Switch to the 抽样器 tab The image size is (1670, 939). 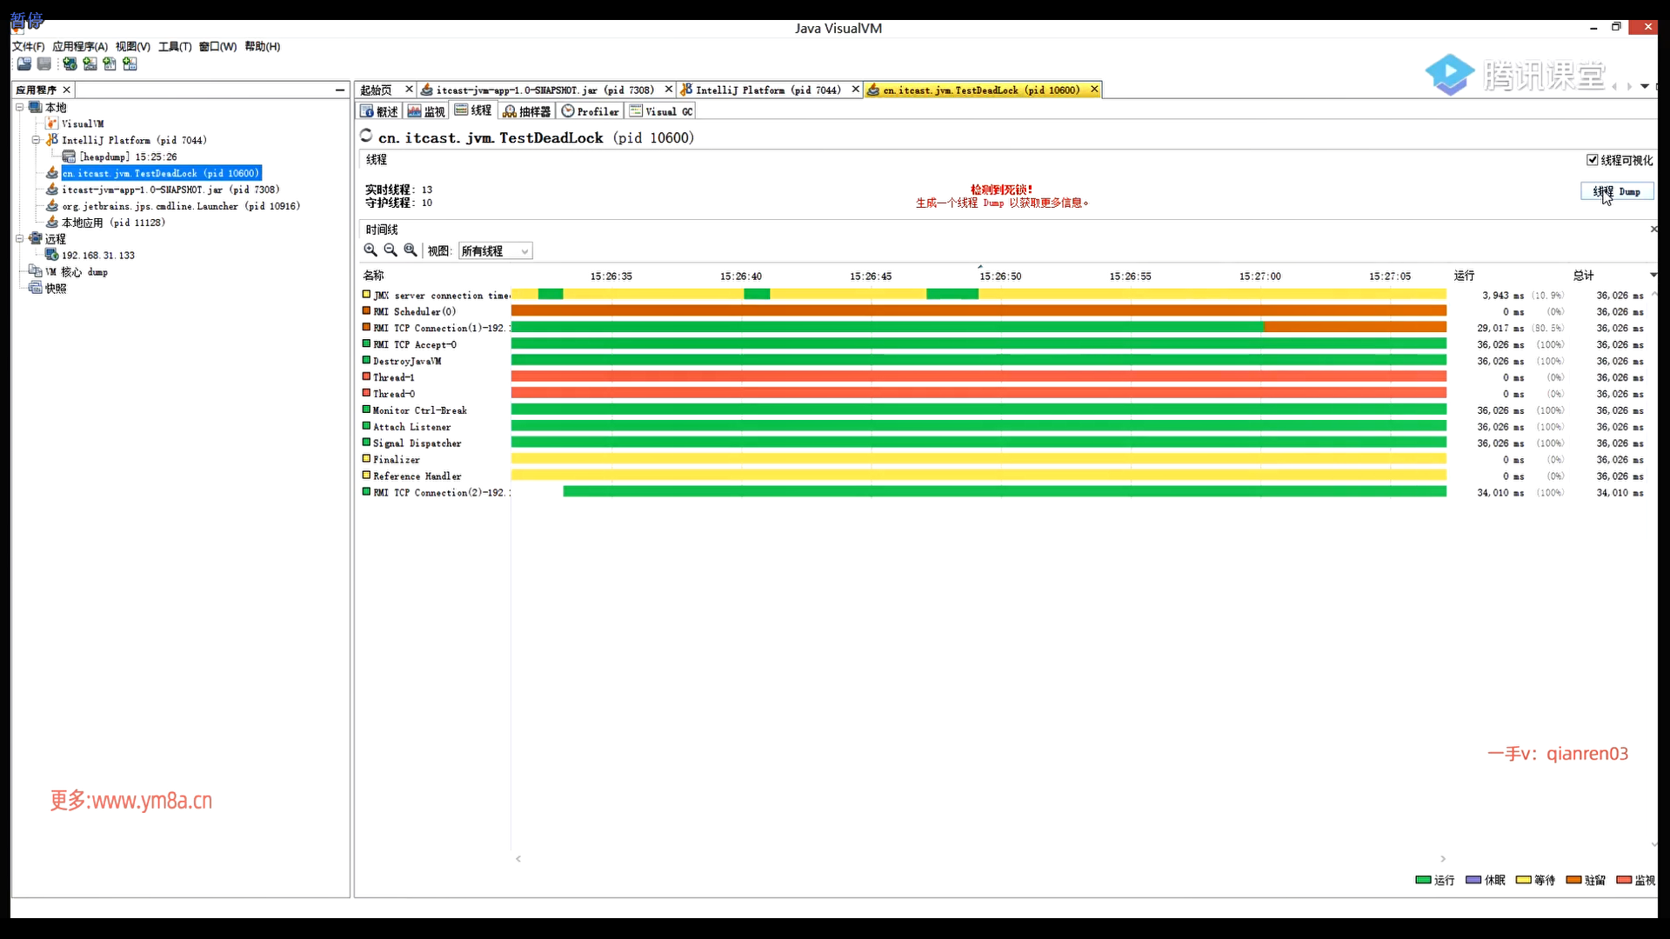tap(527, 111)
